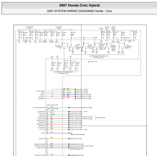This screenshot has width=157, height=156.
Task: Select the 'FUSE 12 10A' label
Action: pyautogui.click(x=54, y=64)
